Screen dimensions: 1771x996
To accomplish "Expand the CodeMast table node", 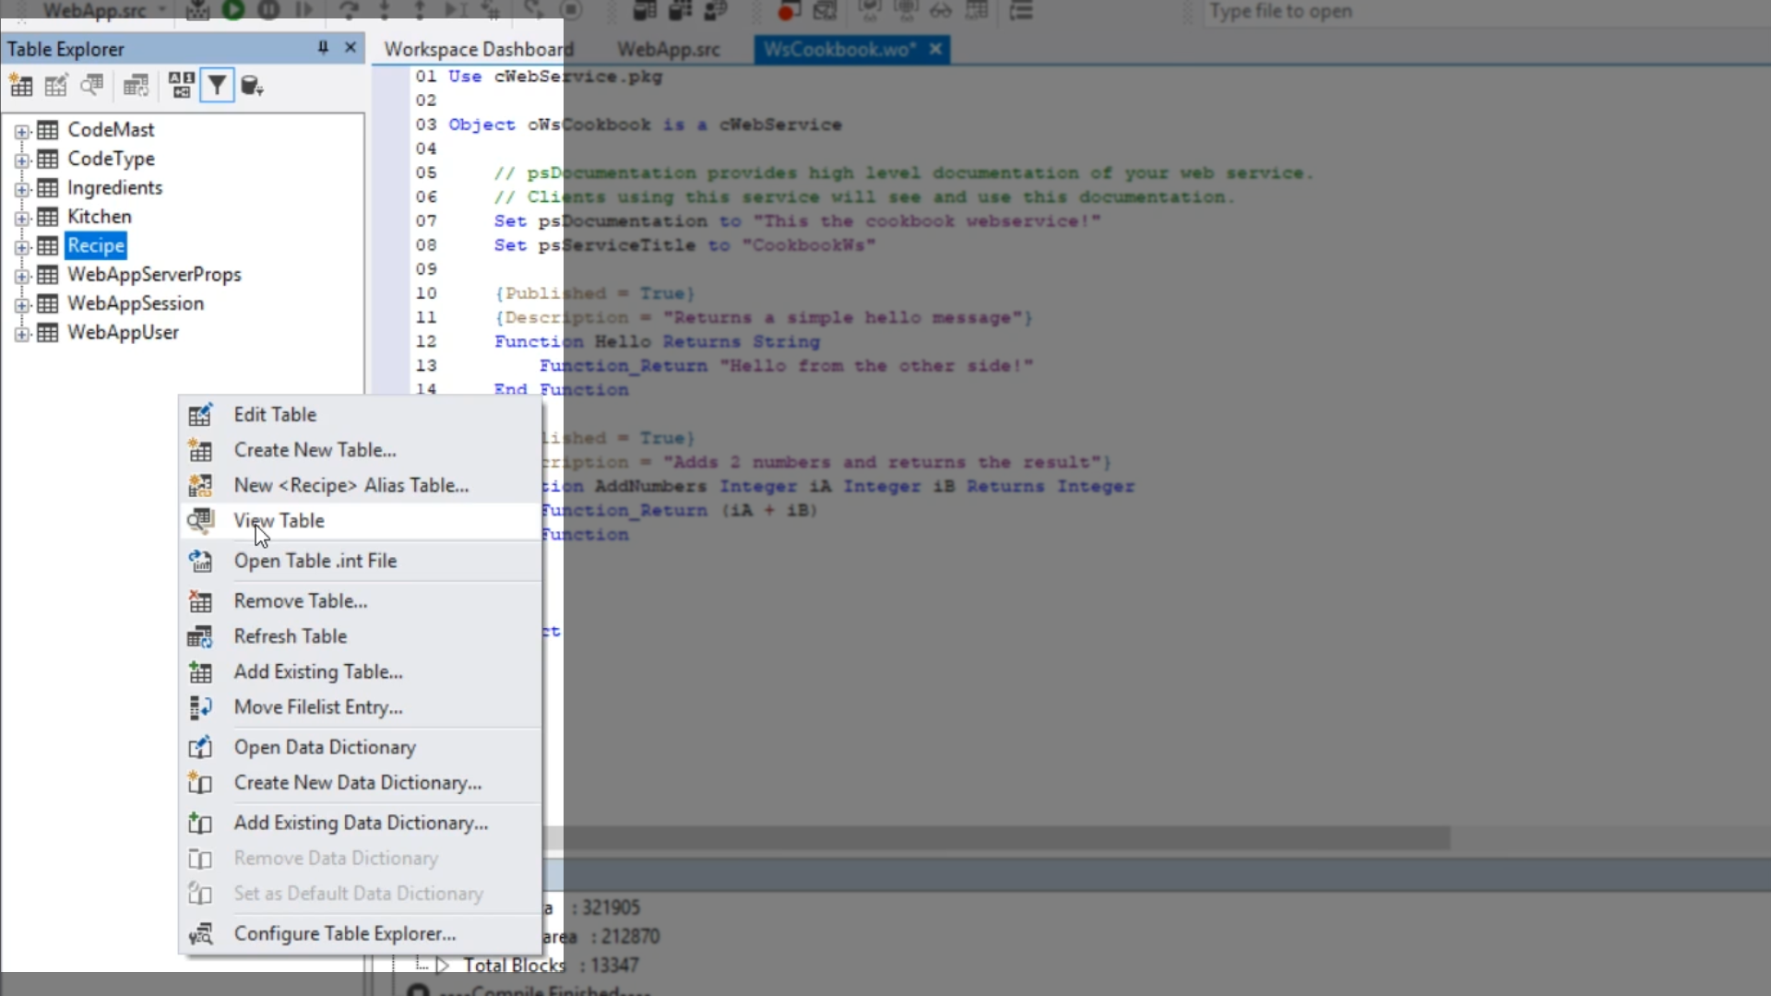I will pyautogui.click(x=22, y=132).
